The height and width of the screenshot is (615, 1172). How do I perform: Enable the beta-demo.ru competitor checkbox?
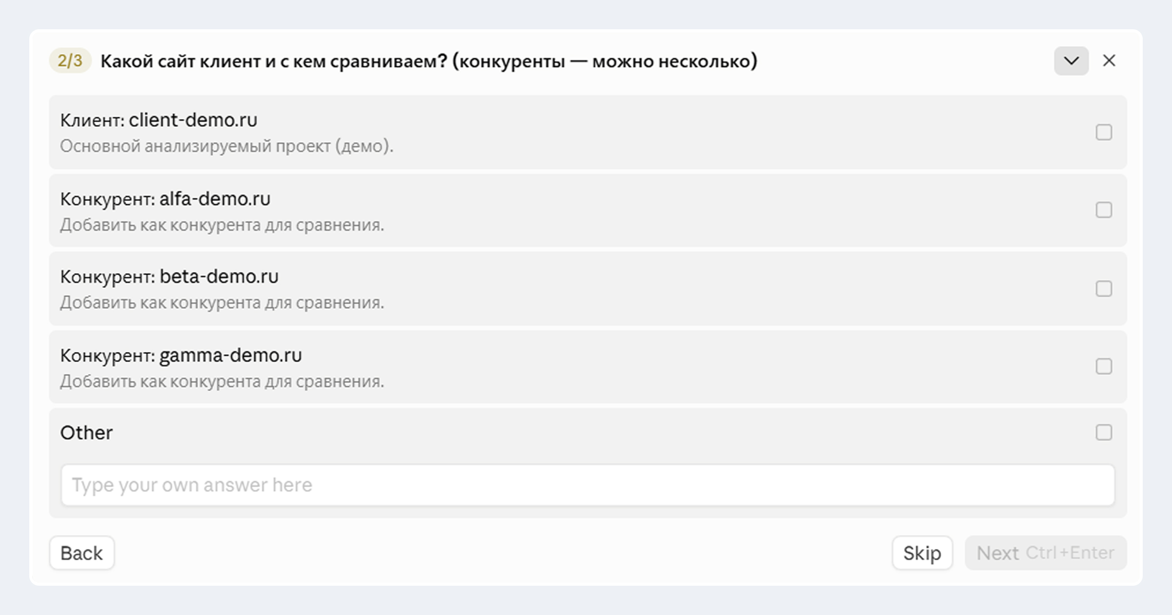click(x=1104, y=288)
